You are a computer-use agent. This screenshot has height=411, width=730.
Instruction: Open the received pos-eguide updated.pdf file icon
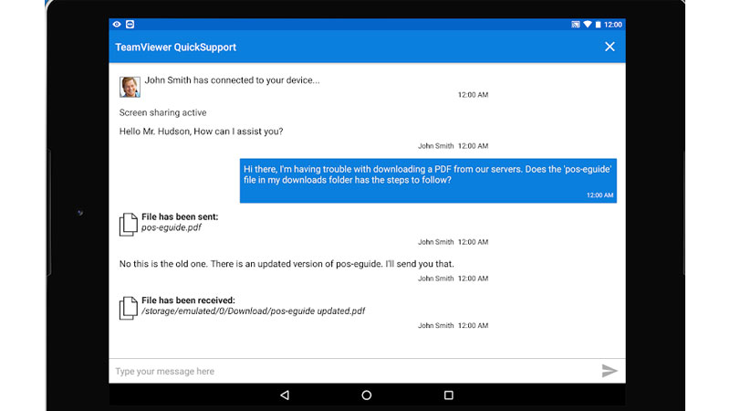point(129,308)
